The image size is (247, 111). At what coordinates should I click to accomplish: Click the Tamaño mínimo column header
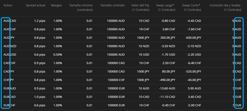click(x=81, y=7)
